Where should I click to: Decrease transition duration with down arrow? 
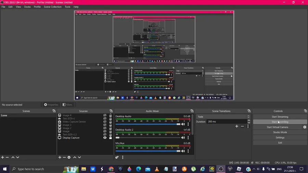[x=249, y=123]
